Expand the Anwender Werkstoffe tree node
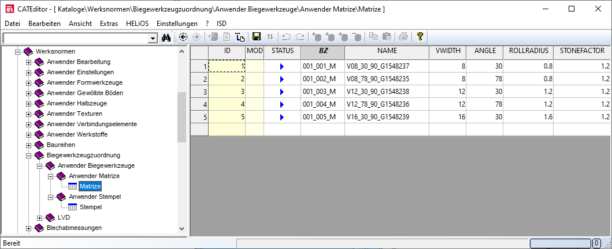Viewport: 612px width, 249px height. [x=28, y=134]
